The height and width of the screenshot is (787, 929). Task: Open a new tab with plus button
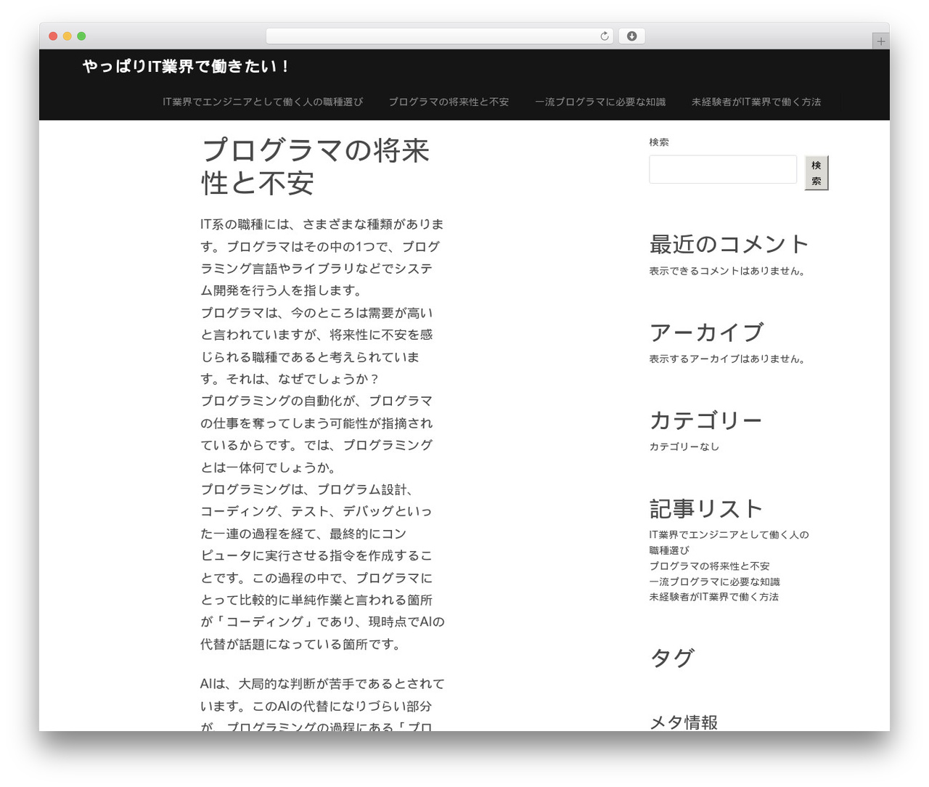(x=880, y=41)
